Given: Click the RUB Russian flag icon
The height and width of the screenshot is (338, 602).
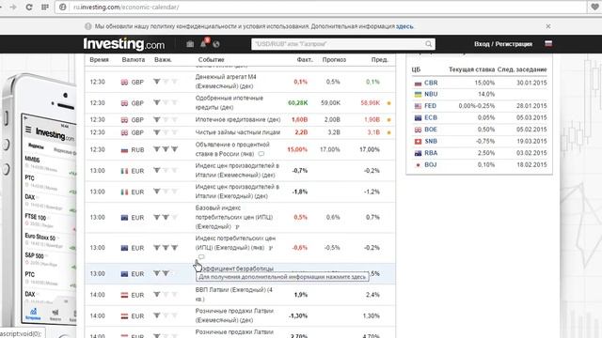Looking at the screenshot, I should click(x=124, y=150).
